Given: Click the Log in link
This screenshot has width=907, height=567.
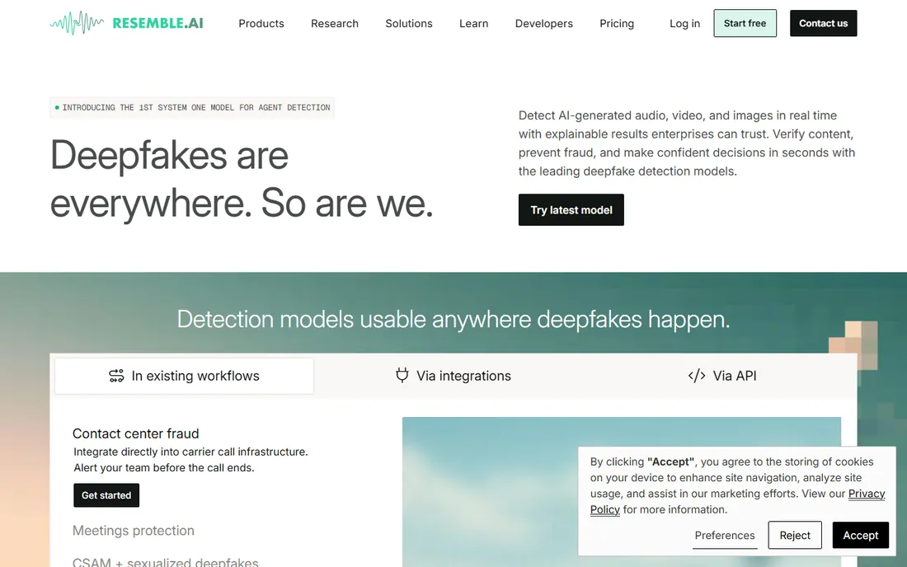Looking at the screenshot, I should coord(685,23).
